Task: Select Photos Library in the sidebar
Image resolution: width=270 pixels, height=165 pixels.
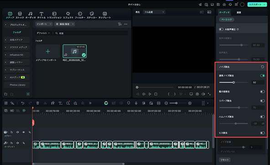Action: tap(17, 85)
